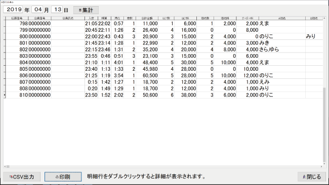Viewport: 329px width, 185px height.
Task: Click the total amount 35,200 cell
Action: [x=147, y=50]
